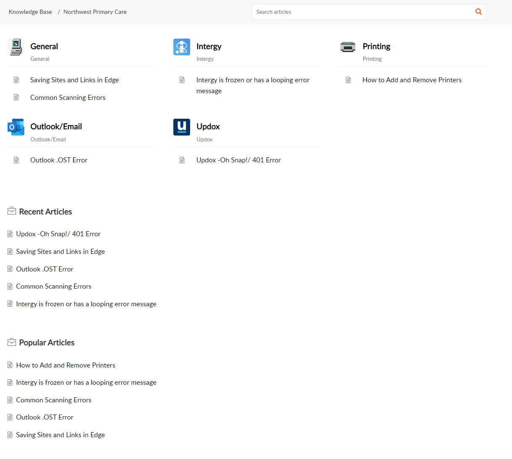Open Common Scanning Errors under General
The height and width of the screenshot is (459, 512).
(x=68, y=97)
